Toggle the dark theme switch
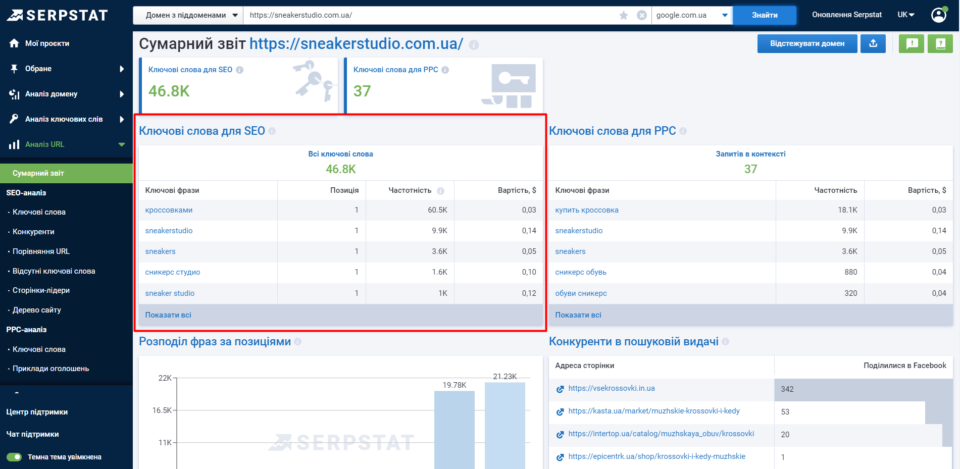Image resolution: width=960 pixels, height=469 pixels. tap(14, 457)
